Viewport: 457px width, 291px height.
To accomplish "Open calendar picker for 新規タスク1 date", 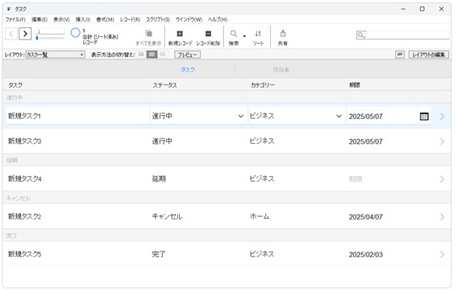I will [424, 117].
